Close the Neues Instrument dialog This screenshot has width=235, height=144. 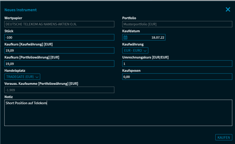(x=228, y=10)
